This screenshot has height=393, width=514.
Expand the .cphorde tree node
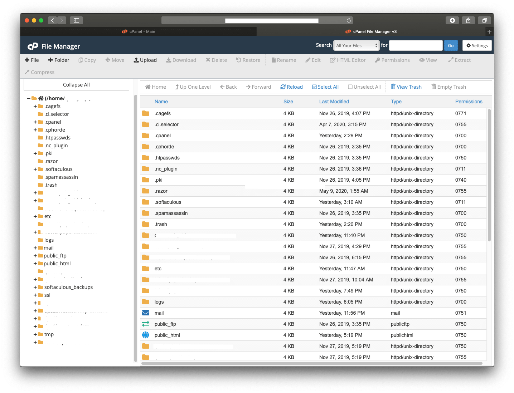click(35, 130)
